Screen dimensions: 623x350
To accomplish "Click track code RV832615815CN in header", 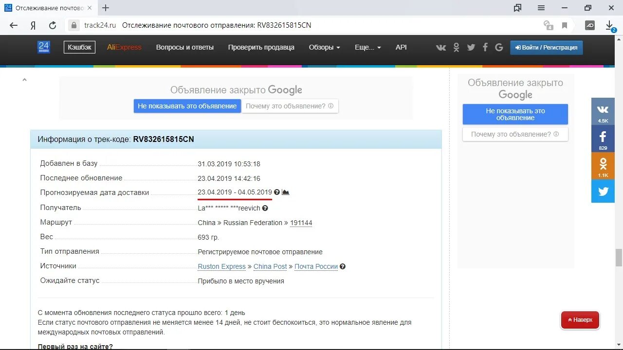I will tap(164, 139).
